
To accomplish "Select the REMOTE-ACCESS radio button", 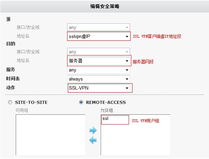I will click(81, 102).
